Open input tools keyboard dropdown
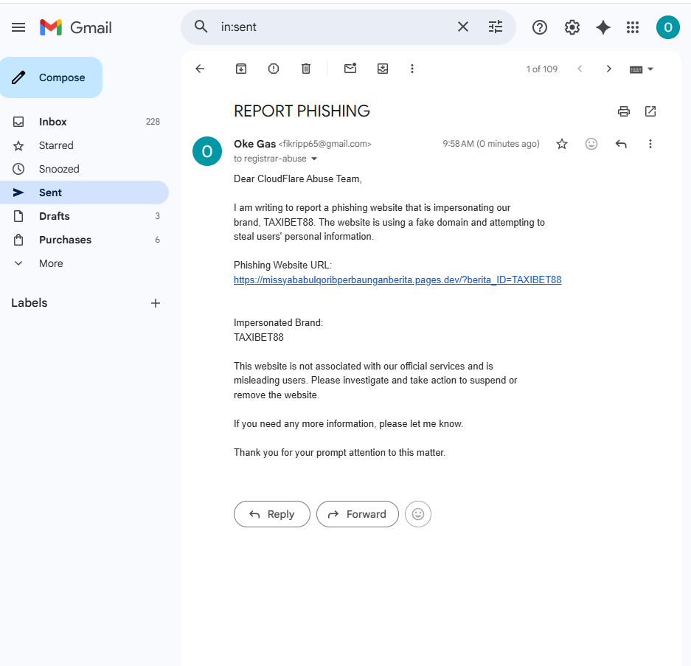This screenshot has height=666, width=691. [x=641, y=69]
